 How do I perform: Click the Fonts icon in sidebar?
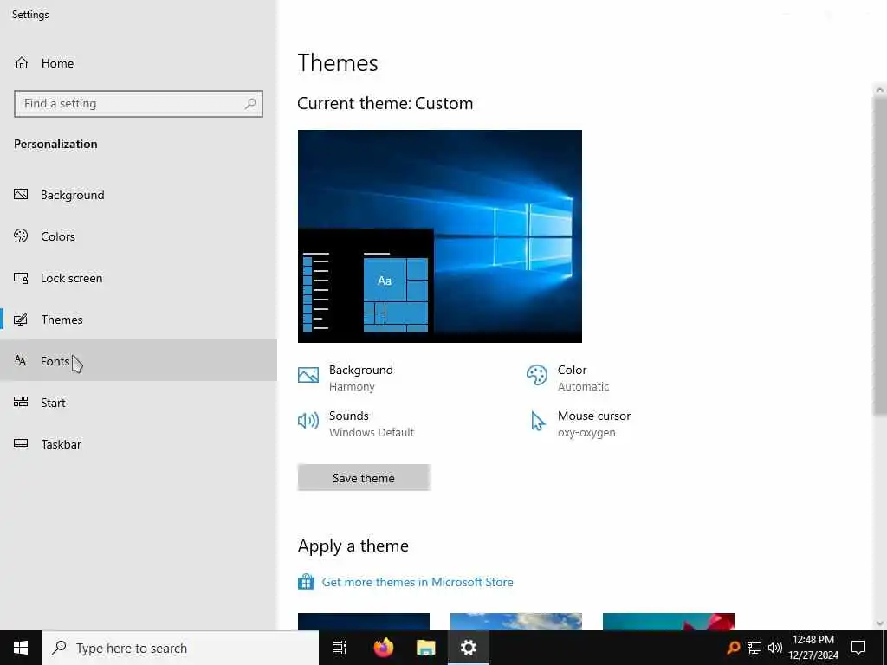tap(21, 361)
